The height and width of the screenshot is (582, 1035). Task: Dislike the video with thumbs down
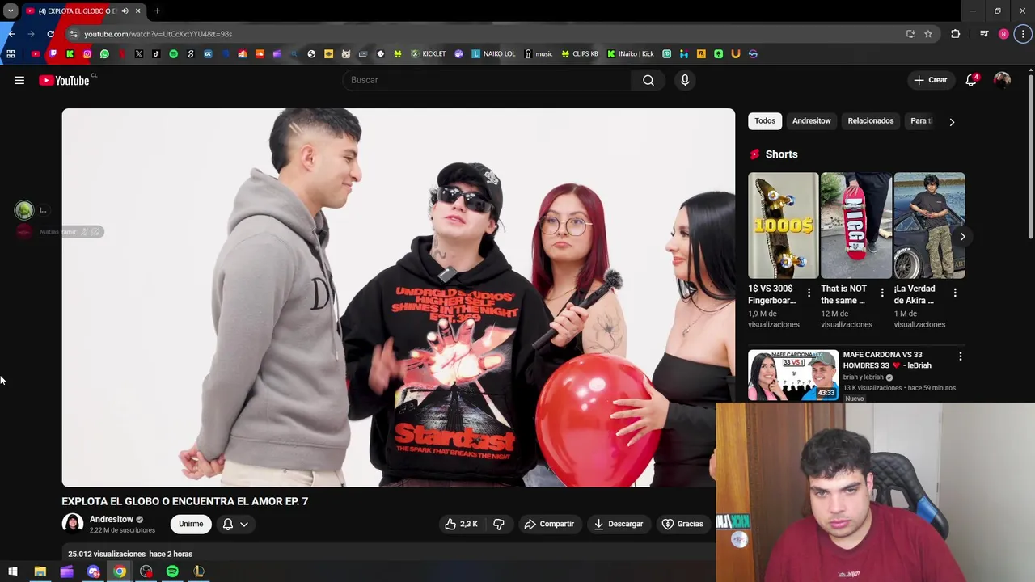pyautogui.click(x=499, y=524)
